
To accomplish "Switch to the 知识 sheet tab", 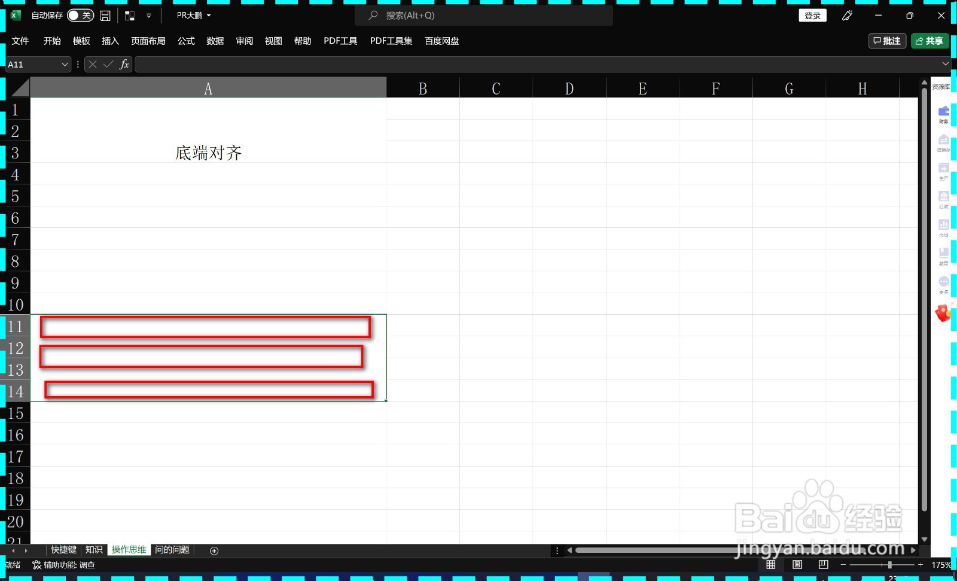I will point(94,550).
